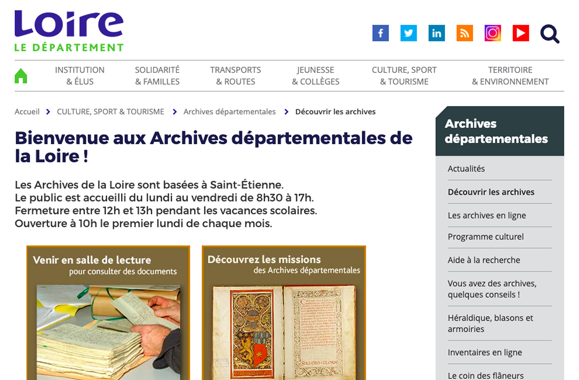This screenshot has height=380, width=579.
Task: Open the Instagram icon
Action: point(493,33)
